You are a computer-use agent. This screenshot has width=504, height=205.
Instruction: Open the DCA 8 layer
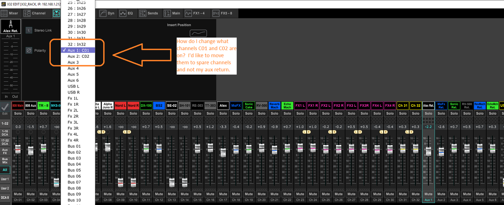(5, 198)
